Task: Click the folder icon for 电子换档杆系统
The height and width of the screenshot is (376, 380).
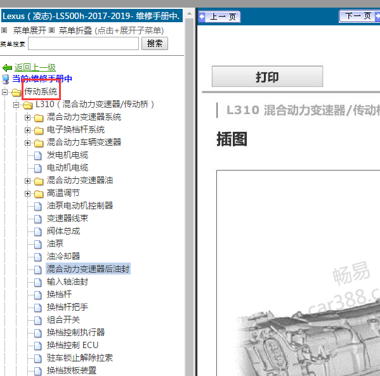Action: 39,131
